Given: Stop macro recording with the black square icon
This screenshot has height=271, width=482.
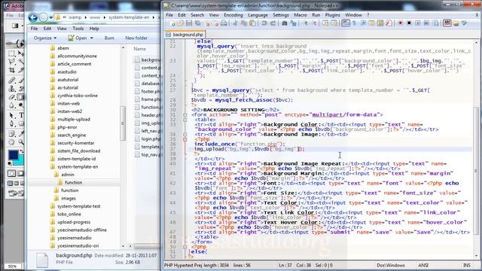Looking at the screenshot, I should (409, 23).
